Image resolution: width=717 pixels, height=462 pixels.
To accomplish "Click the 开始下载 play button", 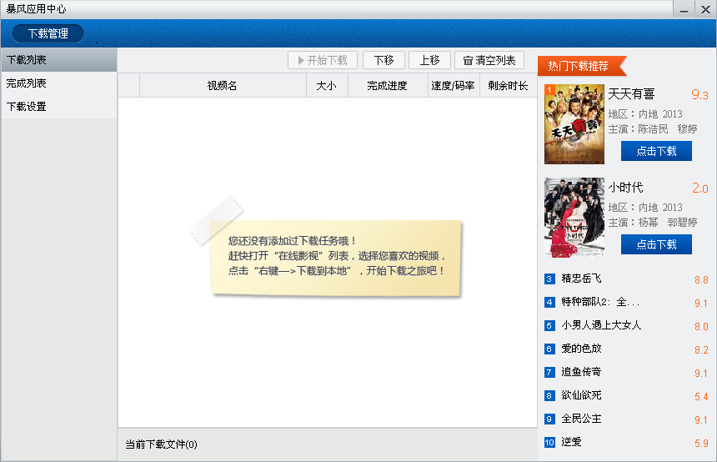I will coord(323,60).
